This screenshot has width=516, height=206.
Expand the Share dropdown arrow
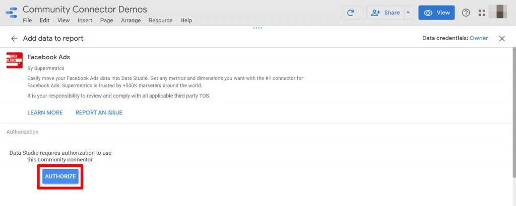coord(408,13)
